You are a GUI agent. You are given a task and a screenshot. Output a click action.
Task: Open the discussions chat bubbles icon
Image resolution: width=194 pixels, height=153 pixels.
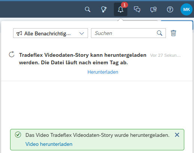137,9
